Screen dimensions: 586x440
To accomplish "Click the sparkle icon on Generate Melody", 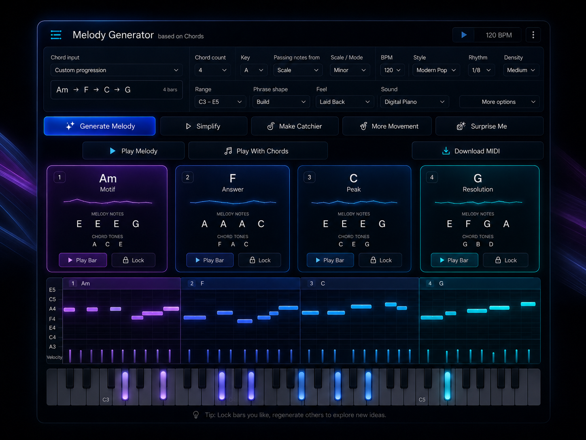I will [70, 126].
